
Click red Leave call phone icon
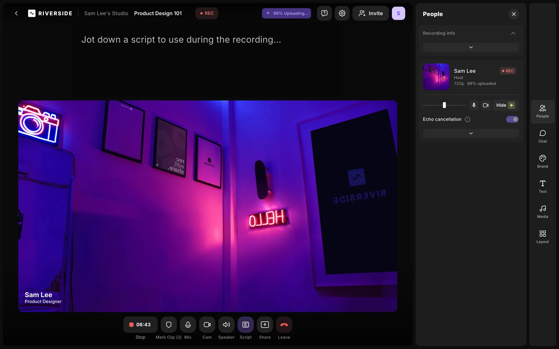(284, 325)
